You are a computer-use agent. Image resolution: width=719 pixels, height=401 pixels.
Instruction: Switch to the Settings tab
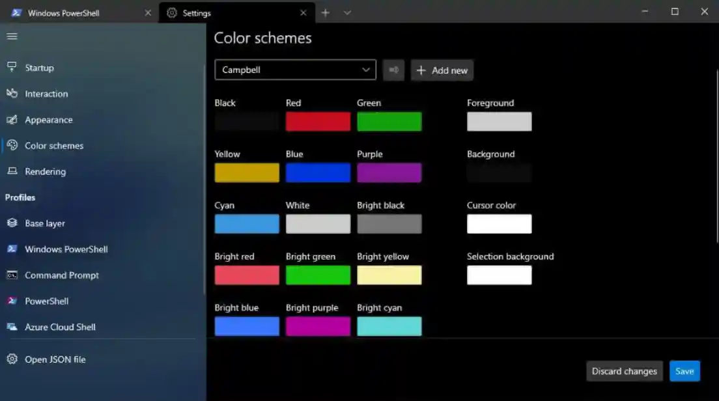coord(236,13)
